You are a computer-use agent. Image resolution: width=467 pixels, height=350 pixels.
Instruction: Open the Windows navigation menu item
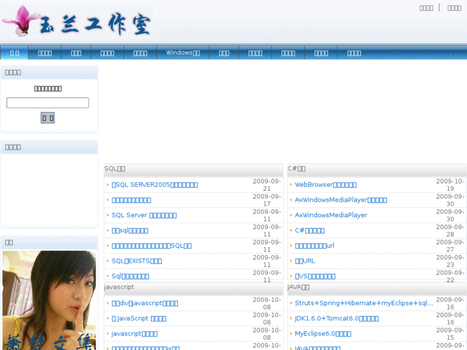pos(182,53)
